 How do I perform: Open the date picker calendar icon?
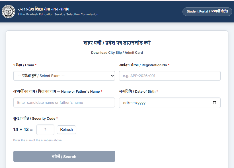[x=214, y=103]
